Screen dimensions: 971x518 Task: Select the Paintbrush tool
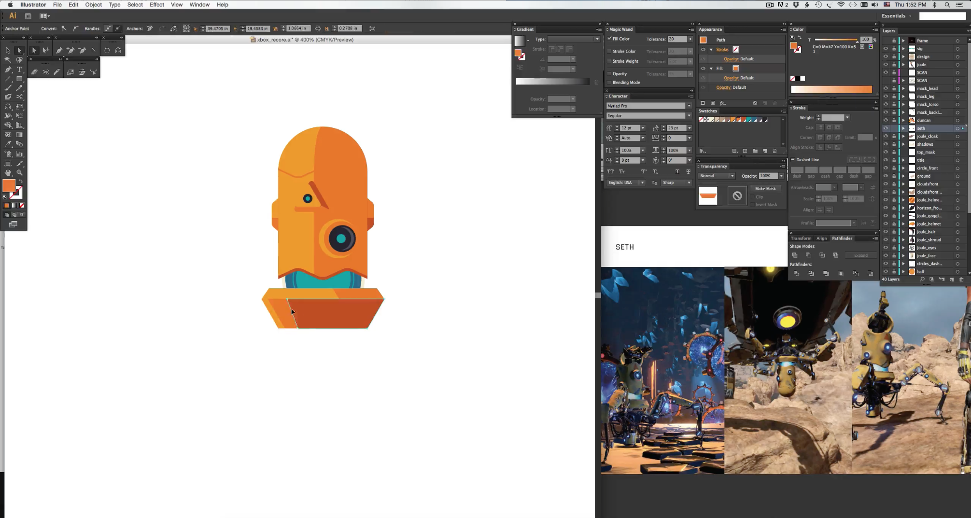tap(8, 88)
